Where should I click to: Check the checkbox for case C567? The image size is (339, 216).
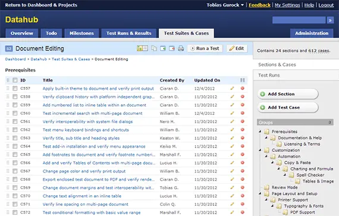point(15,171)
